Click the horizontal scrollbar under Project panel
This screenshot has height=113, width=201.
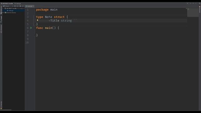7,110
